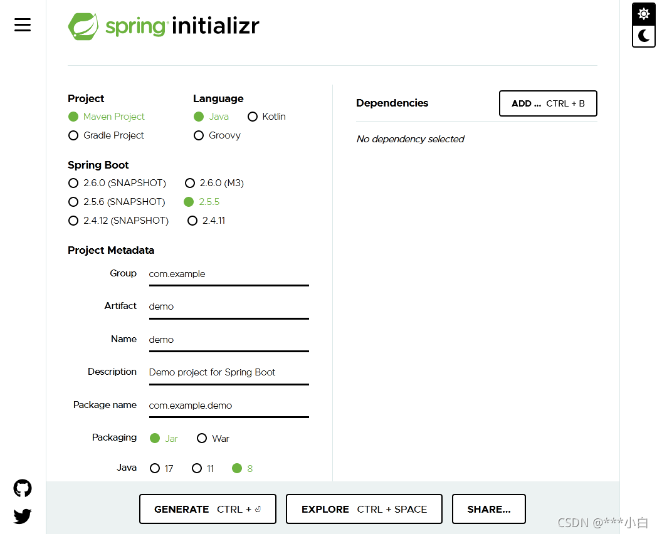This screenshot has width=657, height=534.
Task: Select Spring Boot 2.5.6 (SNAPSHOT)
Action: 117,202
